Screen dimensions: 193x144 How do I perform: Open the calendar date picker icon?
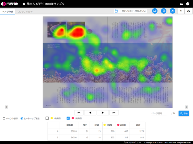(x=116, y=11)
